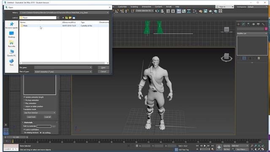
Task: Open the Motion tab in command panel
Action: [254, 24]
